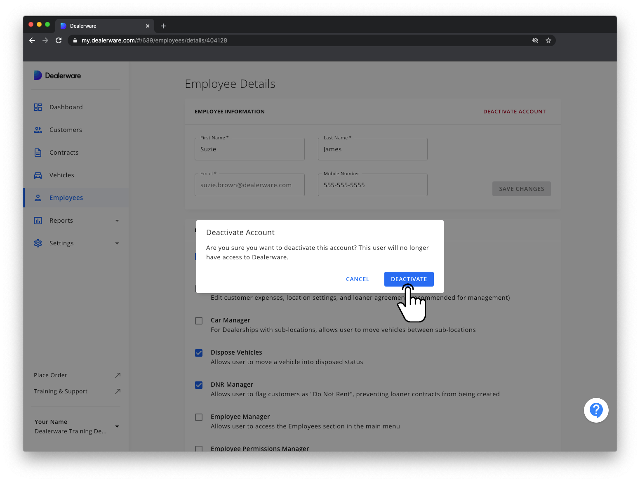Enable the Car Manager permission checkbox
Image resolution: width=640 pixels, height=482 pixels.
(x=199, y=320)
